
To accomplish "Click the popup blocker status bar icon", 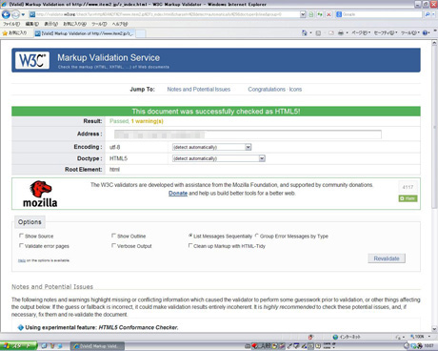I will point(310,337).
